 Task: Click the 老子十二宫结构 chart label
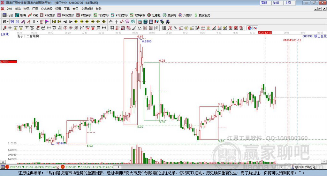(28, 36)
